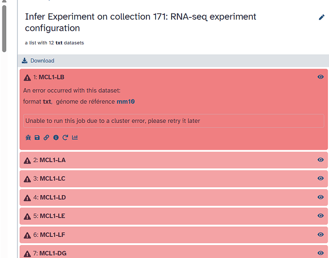Image resolution: width=329 pixels, height=258 pixels.
Task: Click the bug report icon for MCL1-LB
Action: (x=28, y=137)
